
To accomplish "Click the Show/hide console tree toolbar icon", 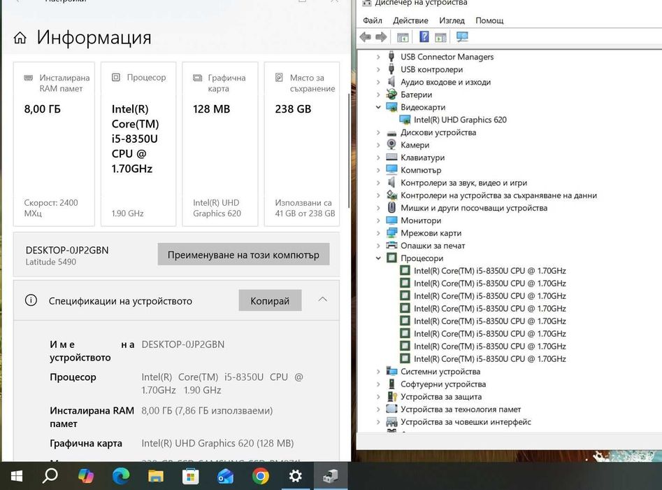I will pyautogui.click(x=403, y=37).
